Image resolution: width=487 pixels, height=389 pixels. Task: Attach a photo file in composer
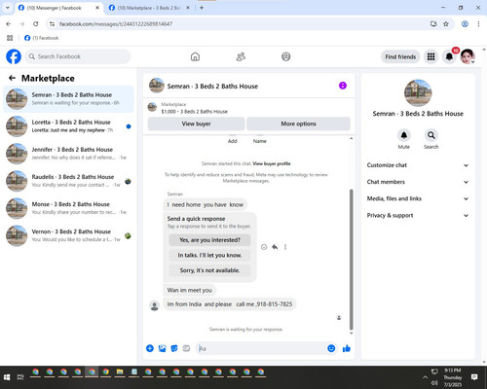162,348
